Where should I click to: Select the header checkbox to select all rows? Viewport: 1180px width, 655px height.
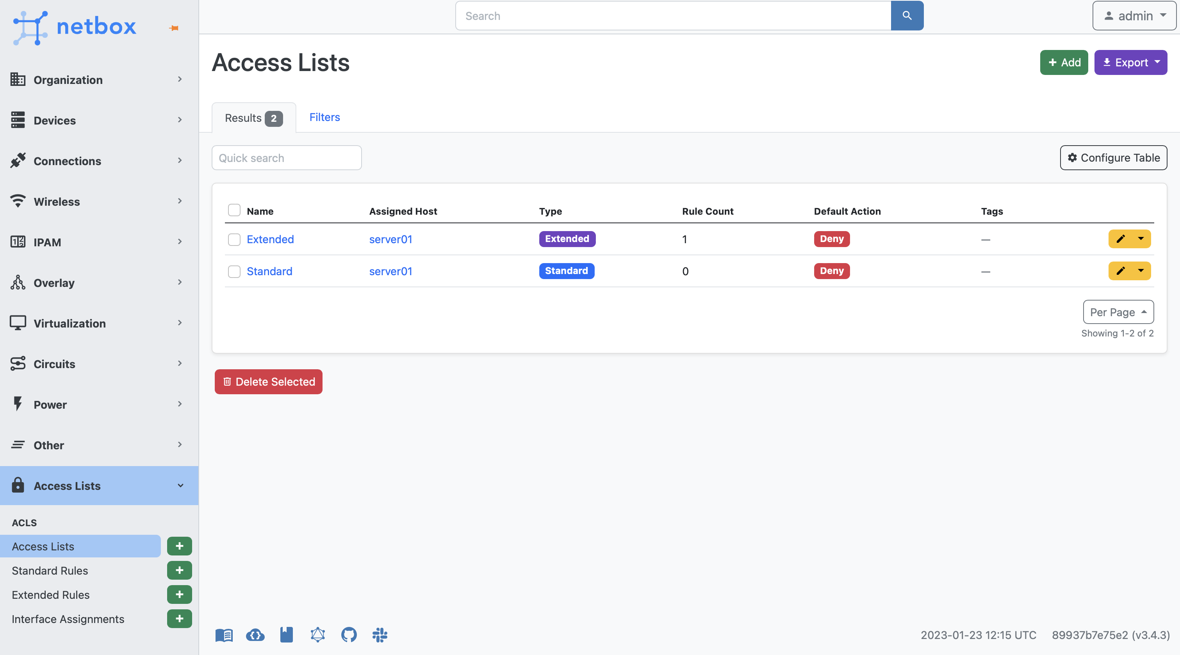point(234,210)
